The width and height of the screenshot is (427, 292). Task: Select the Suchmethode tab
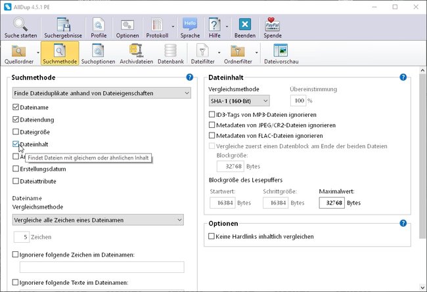60,53
